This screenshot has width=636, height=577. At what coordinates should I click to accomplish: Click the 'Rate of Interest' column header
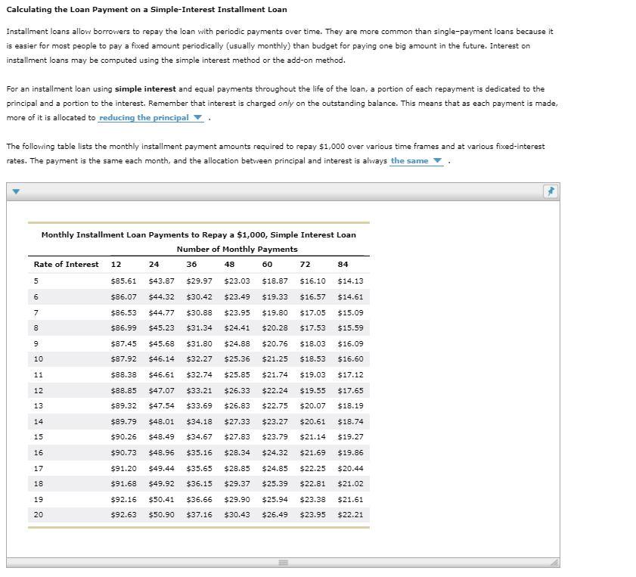[67, 264]
